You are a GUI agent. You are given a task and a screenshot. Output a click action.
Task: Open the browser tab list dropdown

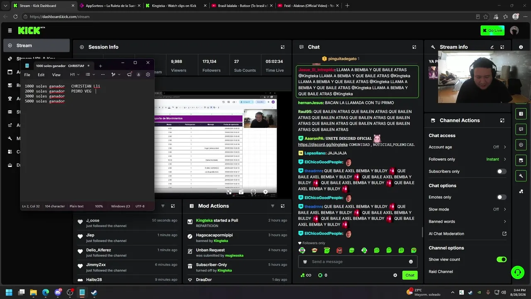(x=5, y=6)
